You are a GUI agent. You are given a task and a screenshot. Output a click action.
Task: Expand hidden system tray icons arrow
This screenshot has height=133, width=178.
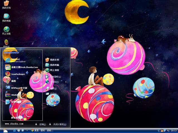[x=159, y=131]
